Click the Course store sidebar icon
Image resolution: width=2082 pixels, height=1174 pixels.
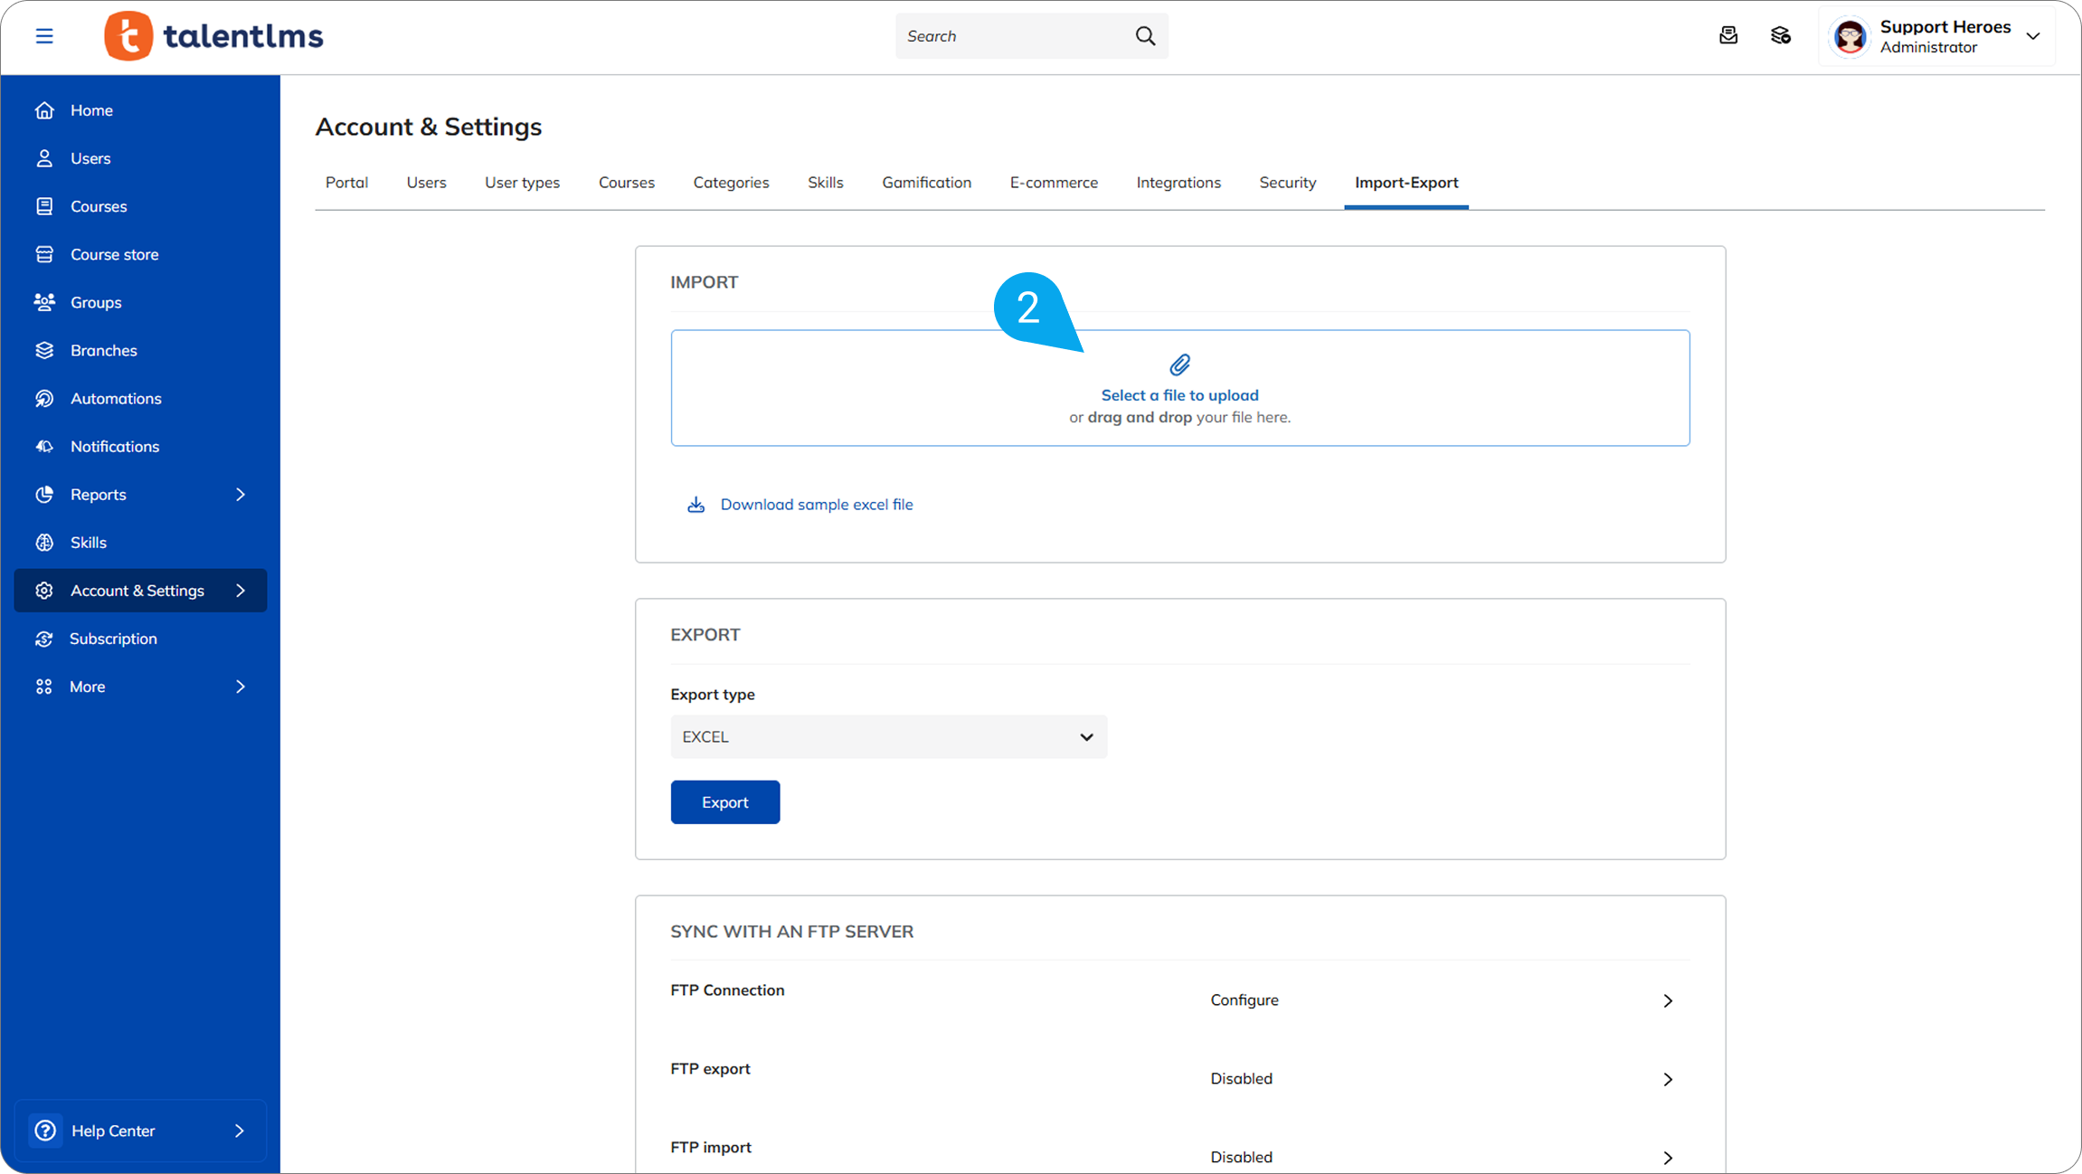pyautogui.click(x=44, y=254)
